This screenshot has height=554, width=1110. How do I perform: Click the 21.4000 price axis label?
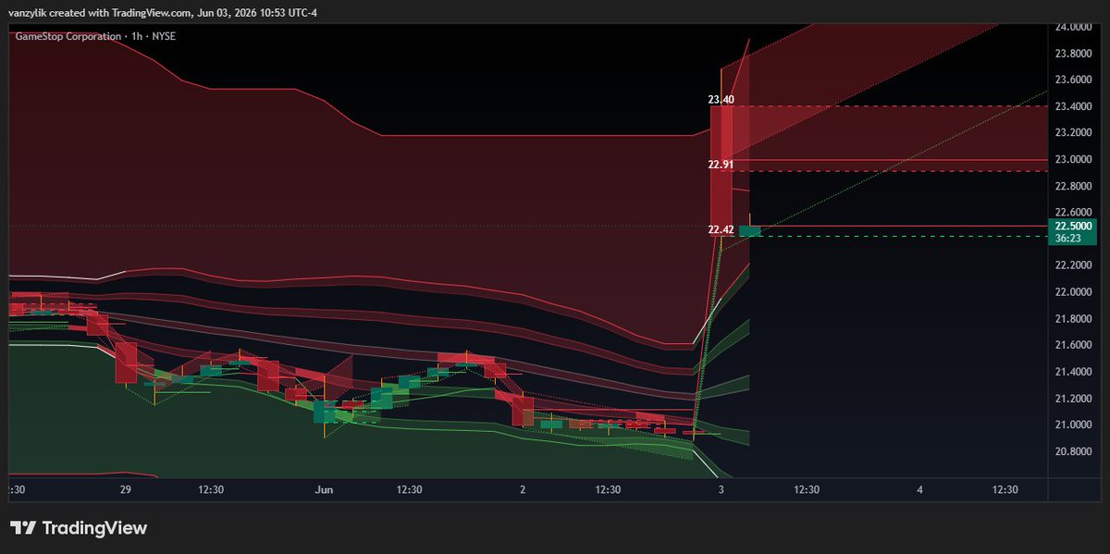pyautogui.click(x=1073, y=372)
